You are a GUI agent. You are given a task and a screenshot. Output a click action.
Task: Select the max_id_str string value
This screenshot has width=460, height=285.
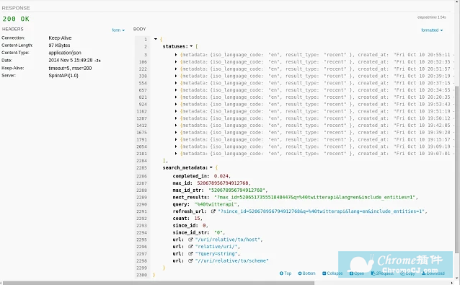tap(236, 190)
